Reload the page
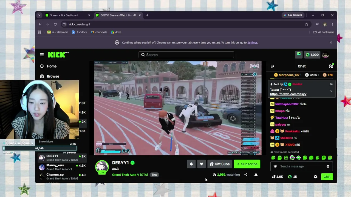The width and height of the screenshot is (351, 197). pos(55,24)
